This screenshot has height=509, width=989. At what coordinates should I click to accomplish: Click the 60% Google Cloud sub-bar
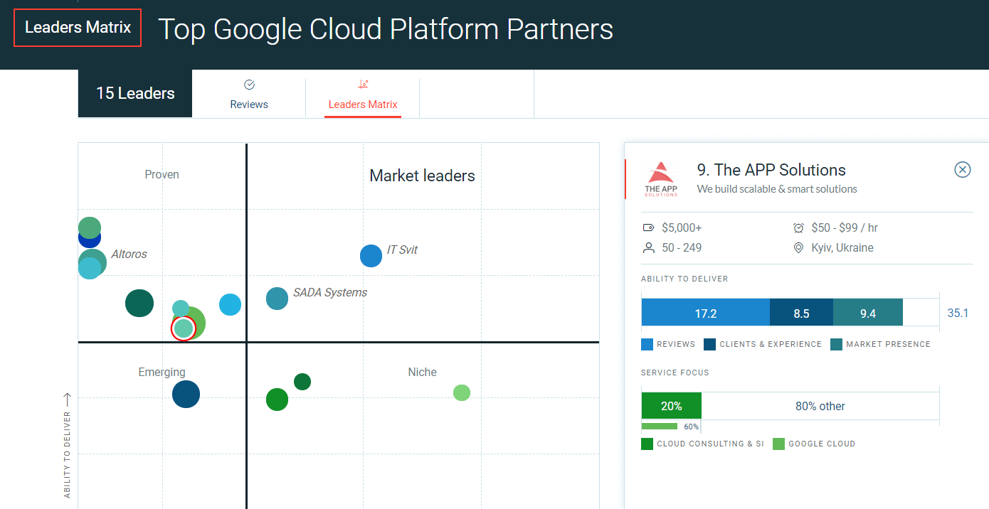coord(660,427)
